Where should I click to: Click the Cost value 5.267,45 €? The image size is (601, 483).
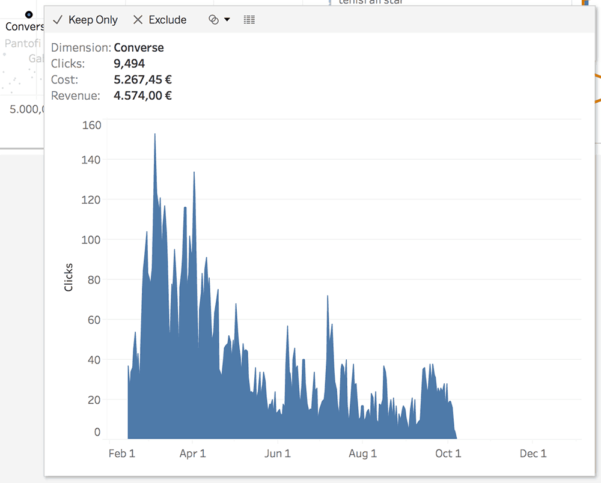point(142,80)
